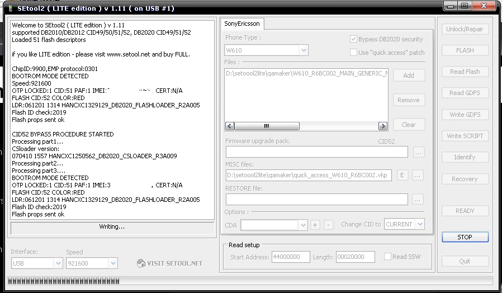Click the minus button next to CDA
Viewport: 502px width, 293px height.
click(x=329, y=225)
